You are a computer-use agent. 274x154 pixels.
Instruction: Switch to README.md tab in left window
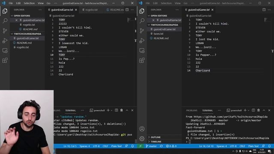pos(115,10)
